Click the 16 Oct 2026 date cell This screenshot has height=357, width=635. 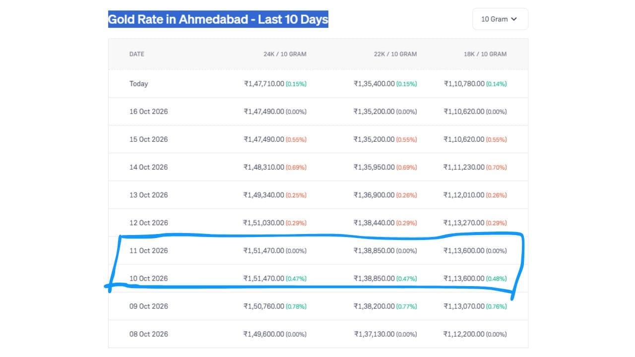pyautogui.click(x=149, y=112)
